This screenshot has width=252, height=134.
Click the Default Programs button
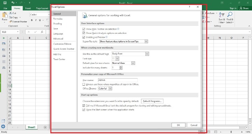click(152, 101)
